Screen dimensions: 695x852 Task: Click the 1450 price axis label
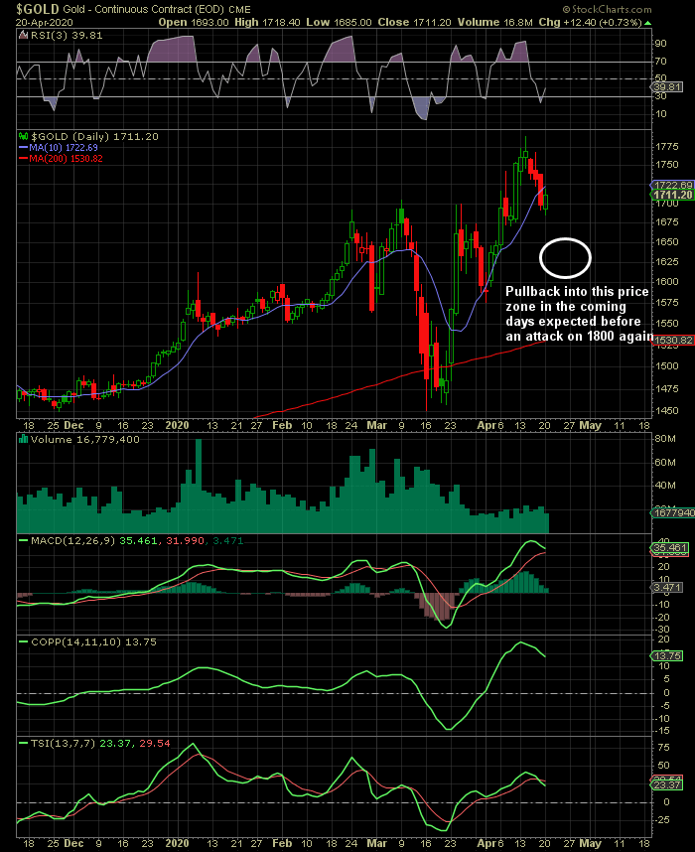pyautogui.click(x=667, y=411)
